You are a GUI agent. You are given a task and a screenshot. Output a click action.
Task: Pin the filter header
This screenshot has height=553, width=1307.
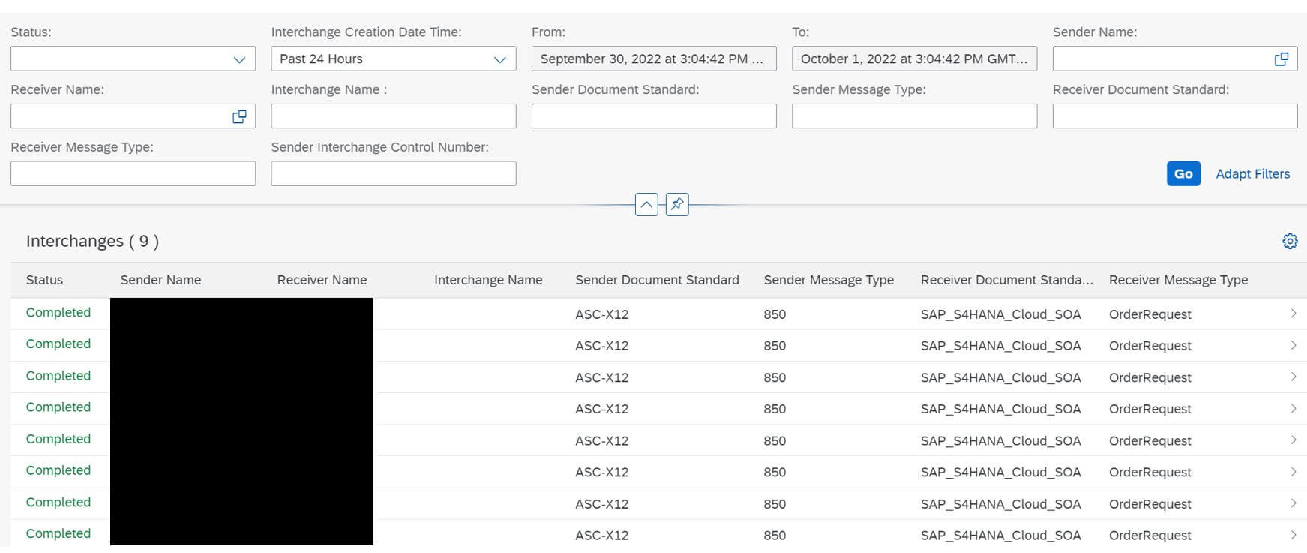click(x=677, y=204)
